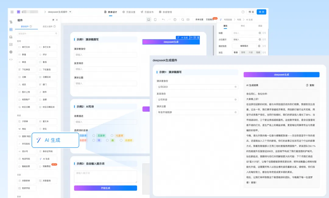Set 状态 to 普通
329x198 pixels.
tap(235, 52)
